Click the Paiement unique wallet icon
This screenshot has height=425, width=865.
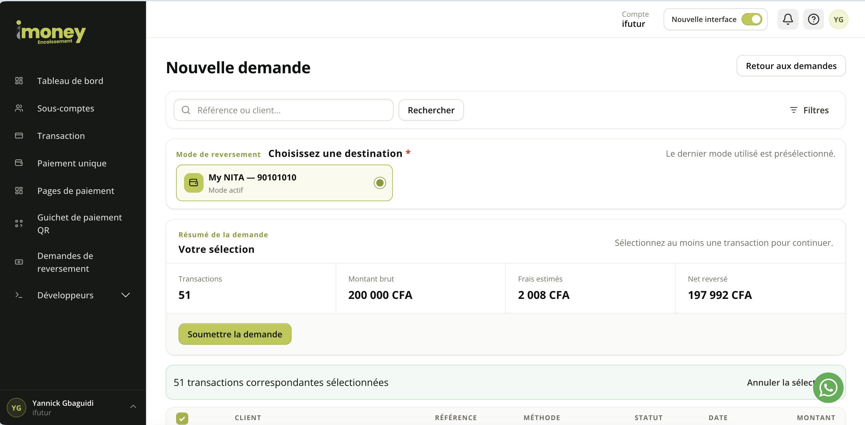pos(19,163)
